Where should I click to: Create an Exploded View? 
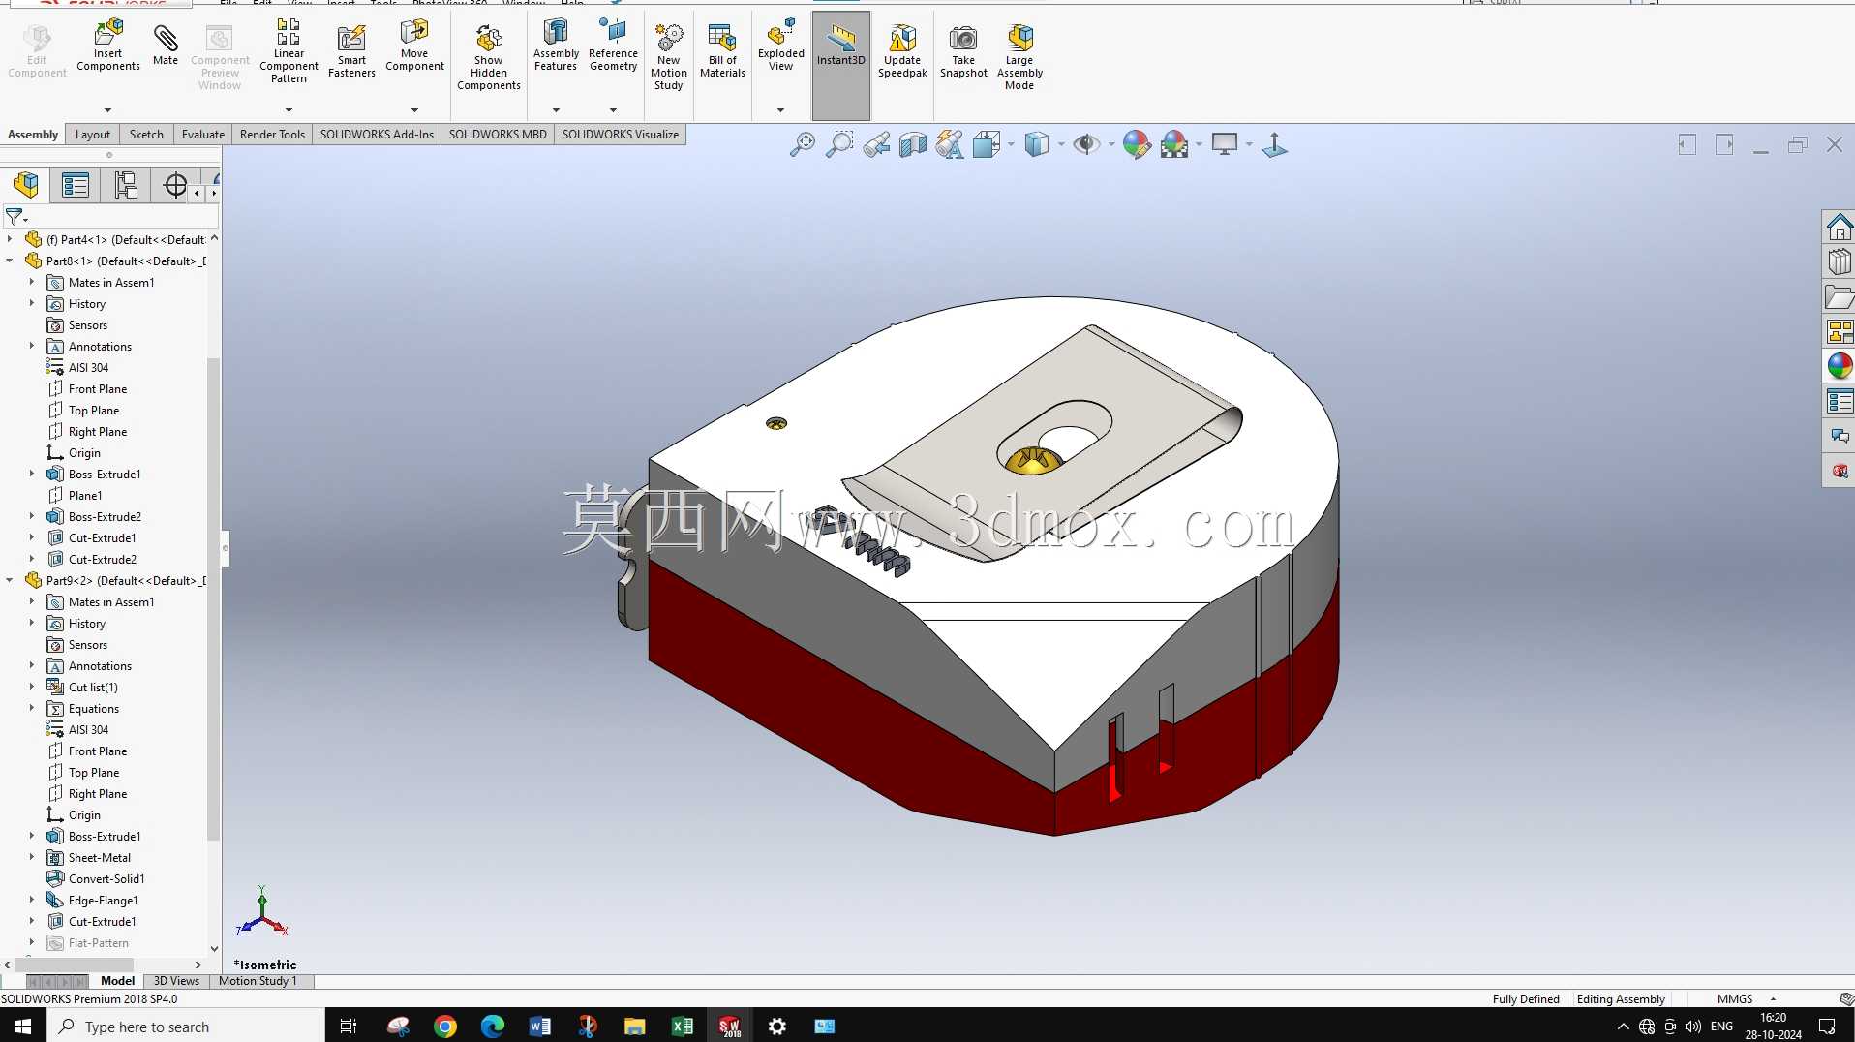[x=780, y=46]
